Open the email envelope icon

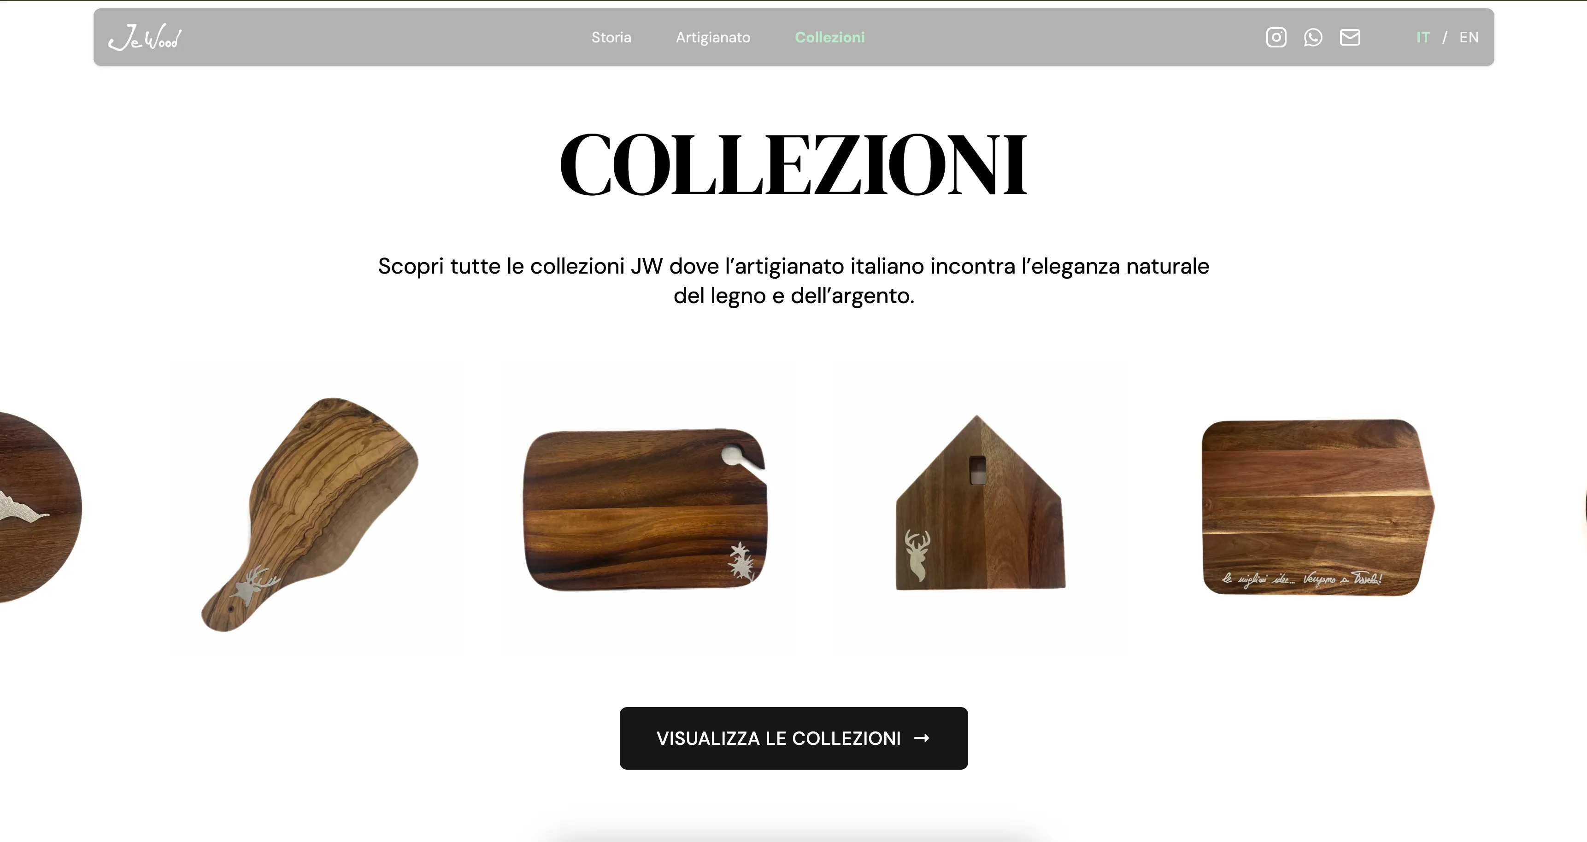[1350, 37]
